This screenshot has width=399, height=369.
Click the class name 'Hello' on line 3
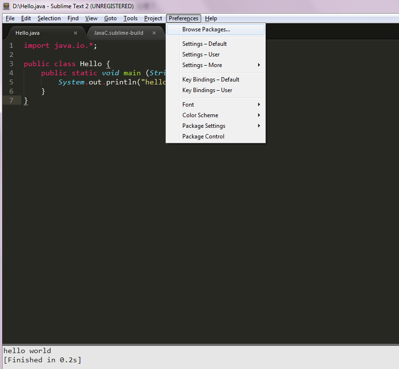click(91, 64)
